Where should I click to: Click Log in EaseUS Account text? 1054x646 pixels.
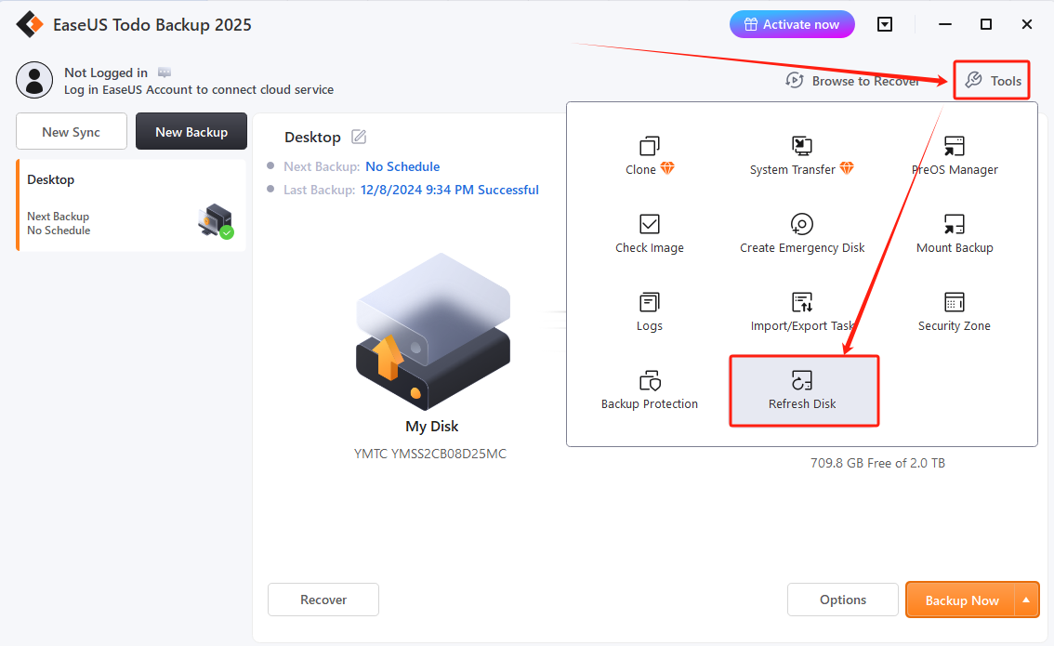coord(198,89)
